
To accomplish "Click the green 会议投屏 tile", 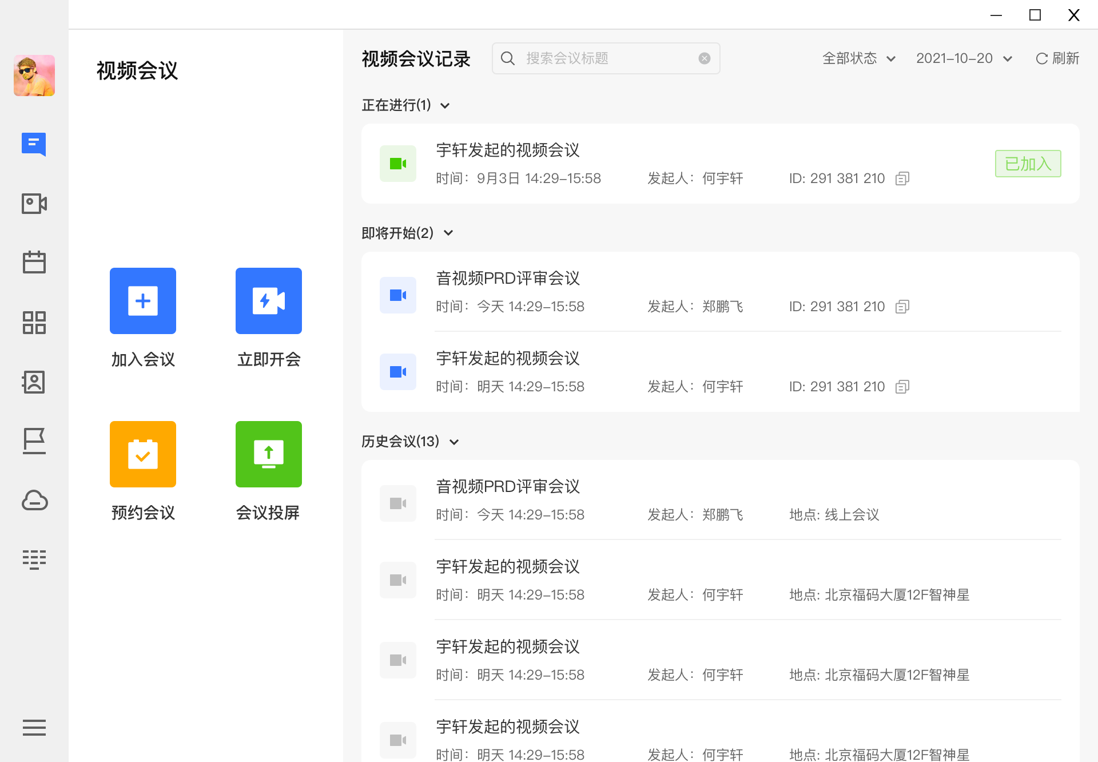I will (x=268, y=454).
